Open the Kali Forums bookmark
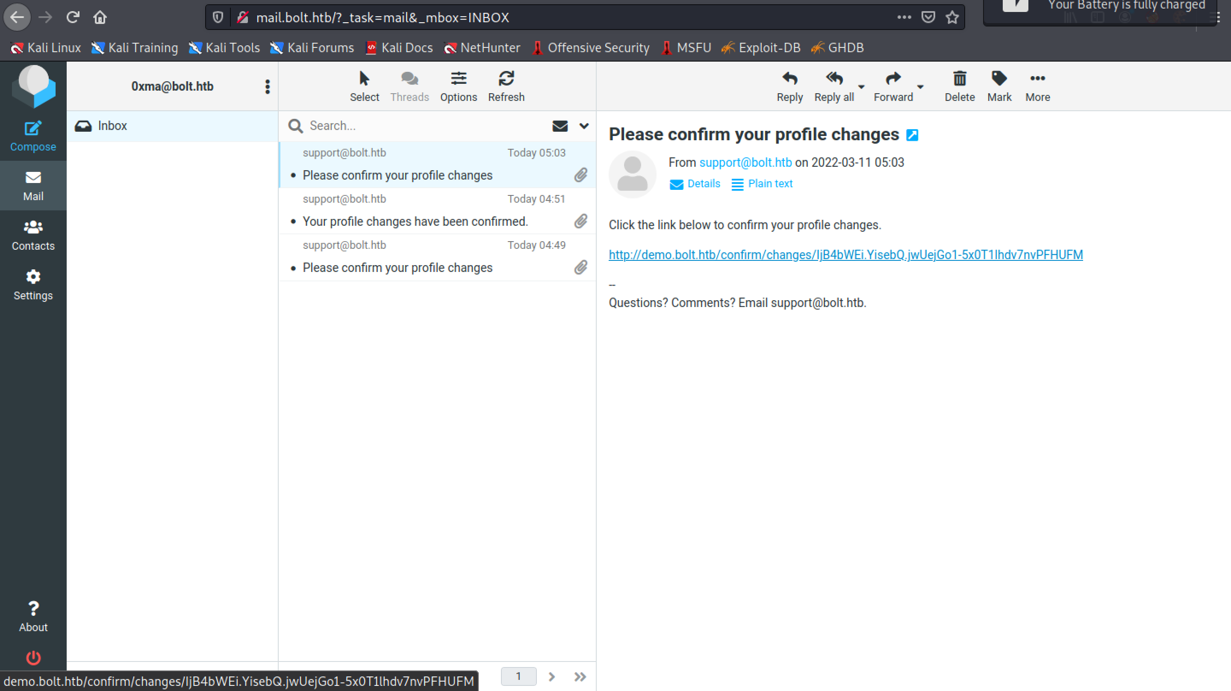 pyautogui.click(x=312, y=48)
